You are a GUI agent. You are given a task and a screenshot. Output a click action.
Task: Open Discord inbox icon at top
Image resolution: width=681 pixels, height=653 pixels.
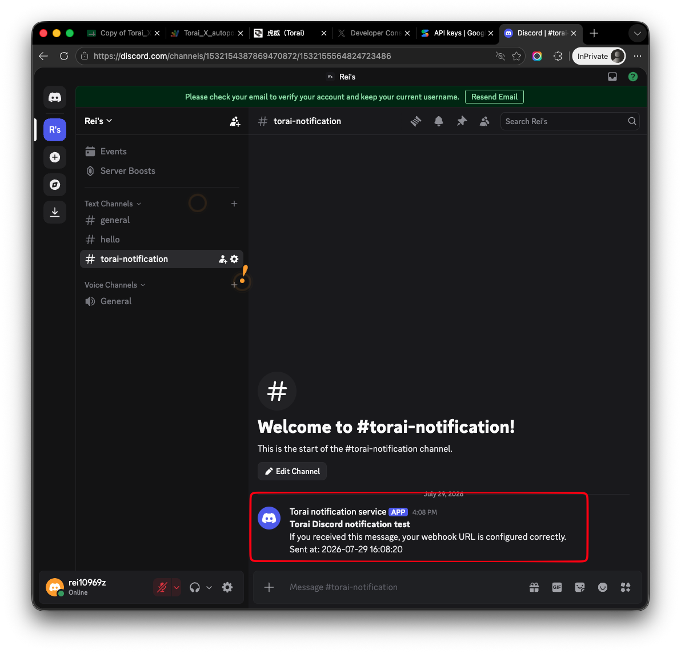coord(612,77)
